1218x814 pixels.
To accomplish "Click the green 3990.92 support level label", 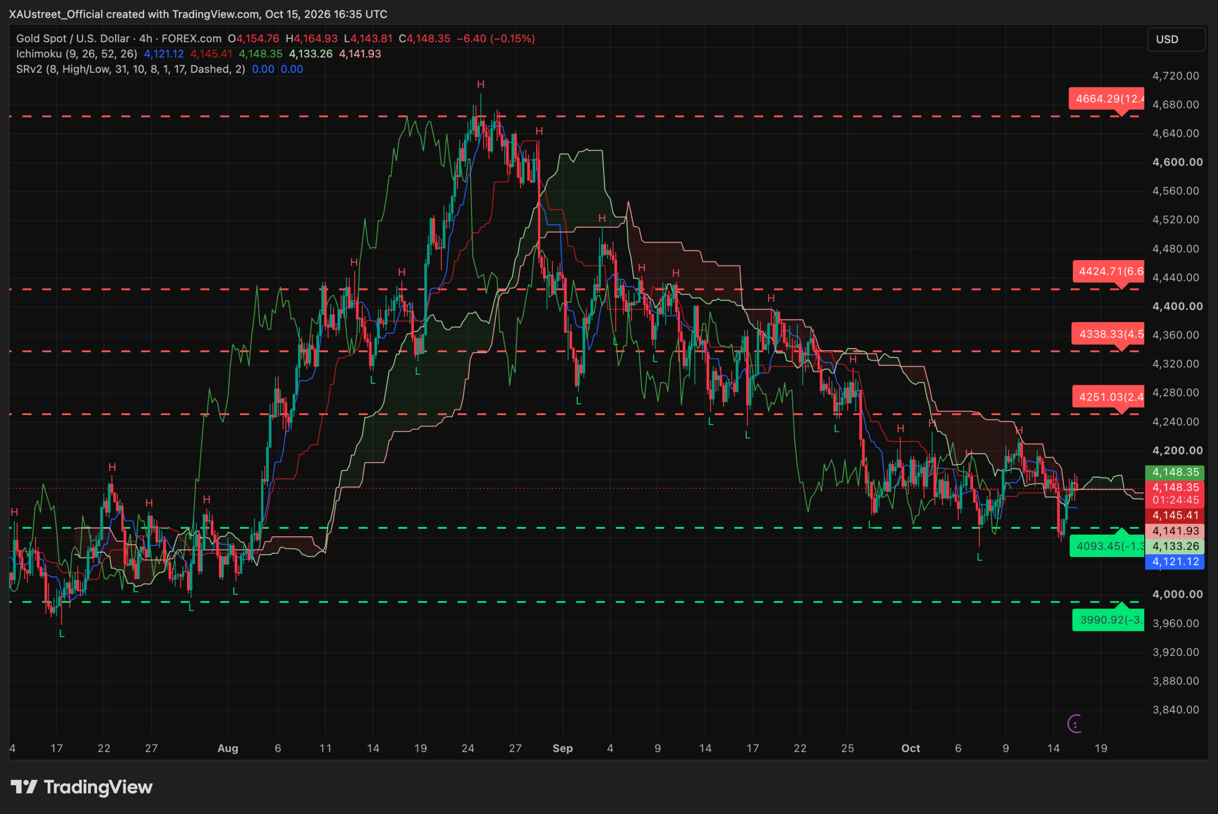I will tap(1109, 620).
